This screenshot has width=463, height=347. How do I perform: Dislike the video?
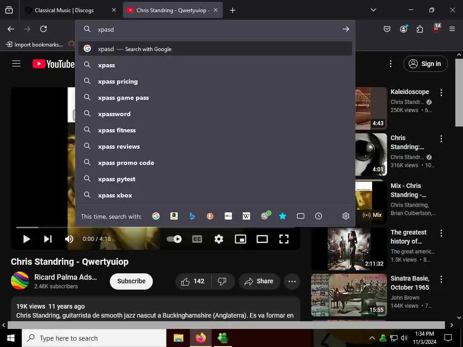pyautogui.click(x=222, y=281)
